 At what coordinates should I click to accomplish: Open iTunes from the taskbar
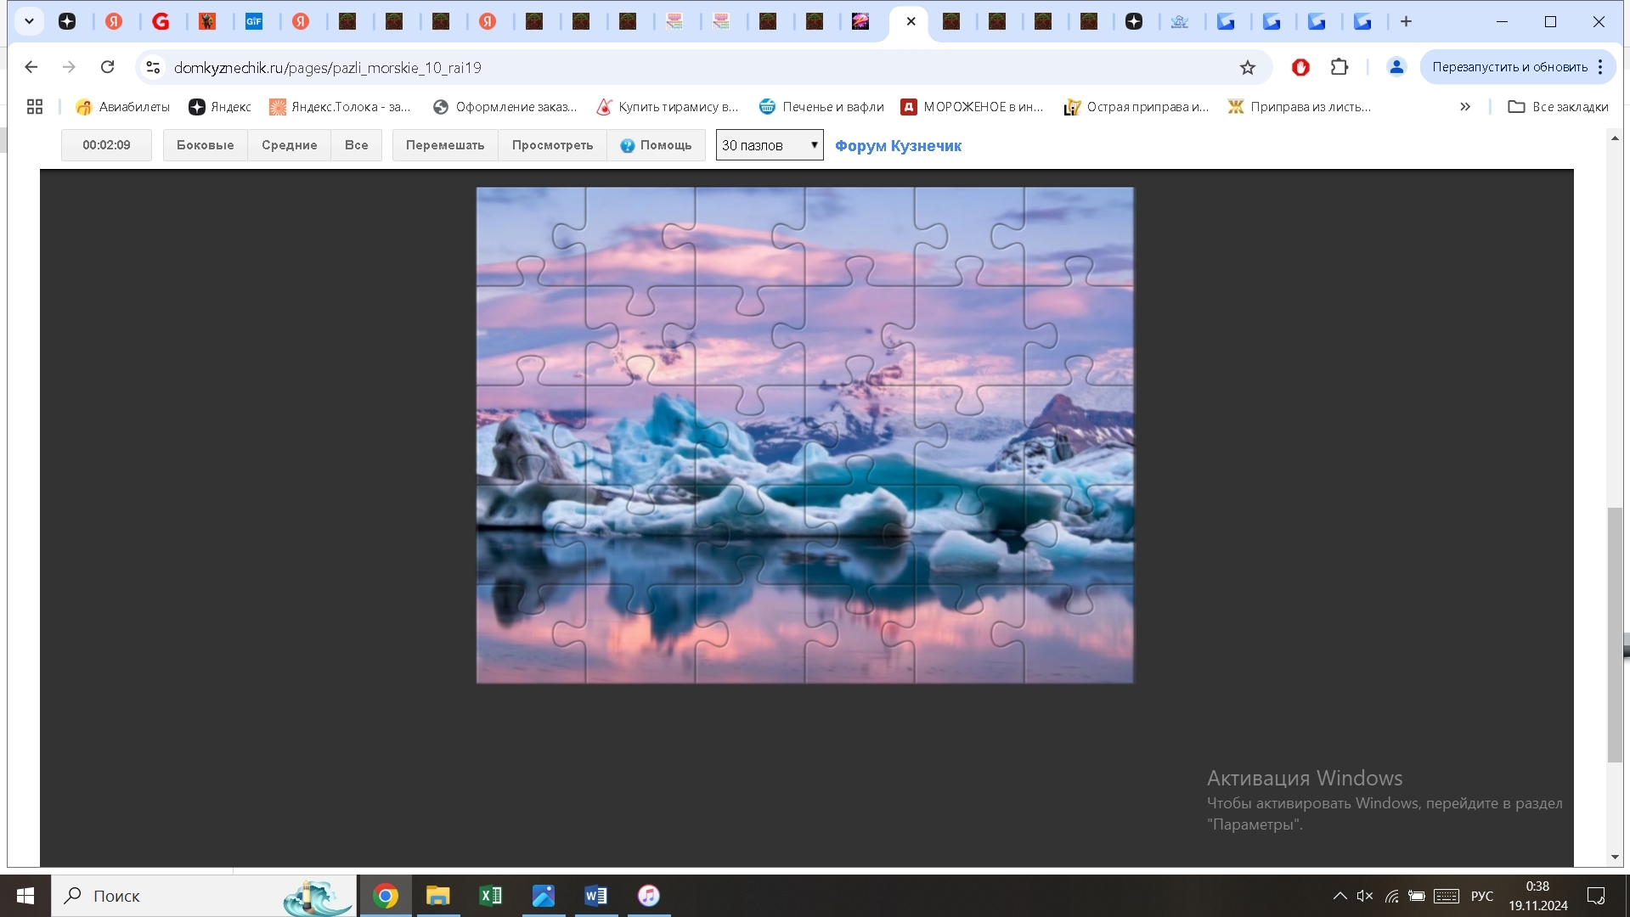coord(649,896)
